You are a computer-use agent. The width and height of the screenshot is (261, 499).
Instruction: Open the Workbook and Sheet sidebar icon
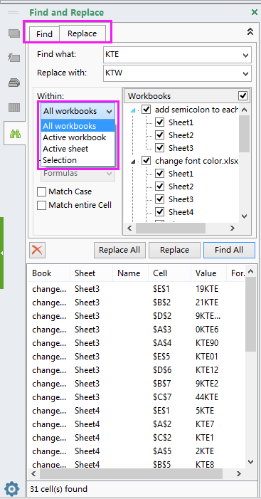click(x=14, y=33)
